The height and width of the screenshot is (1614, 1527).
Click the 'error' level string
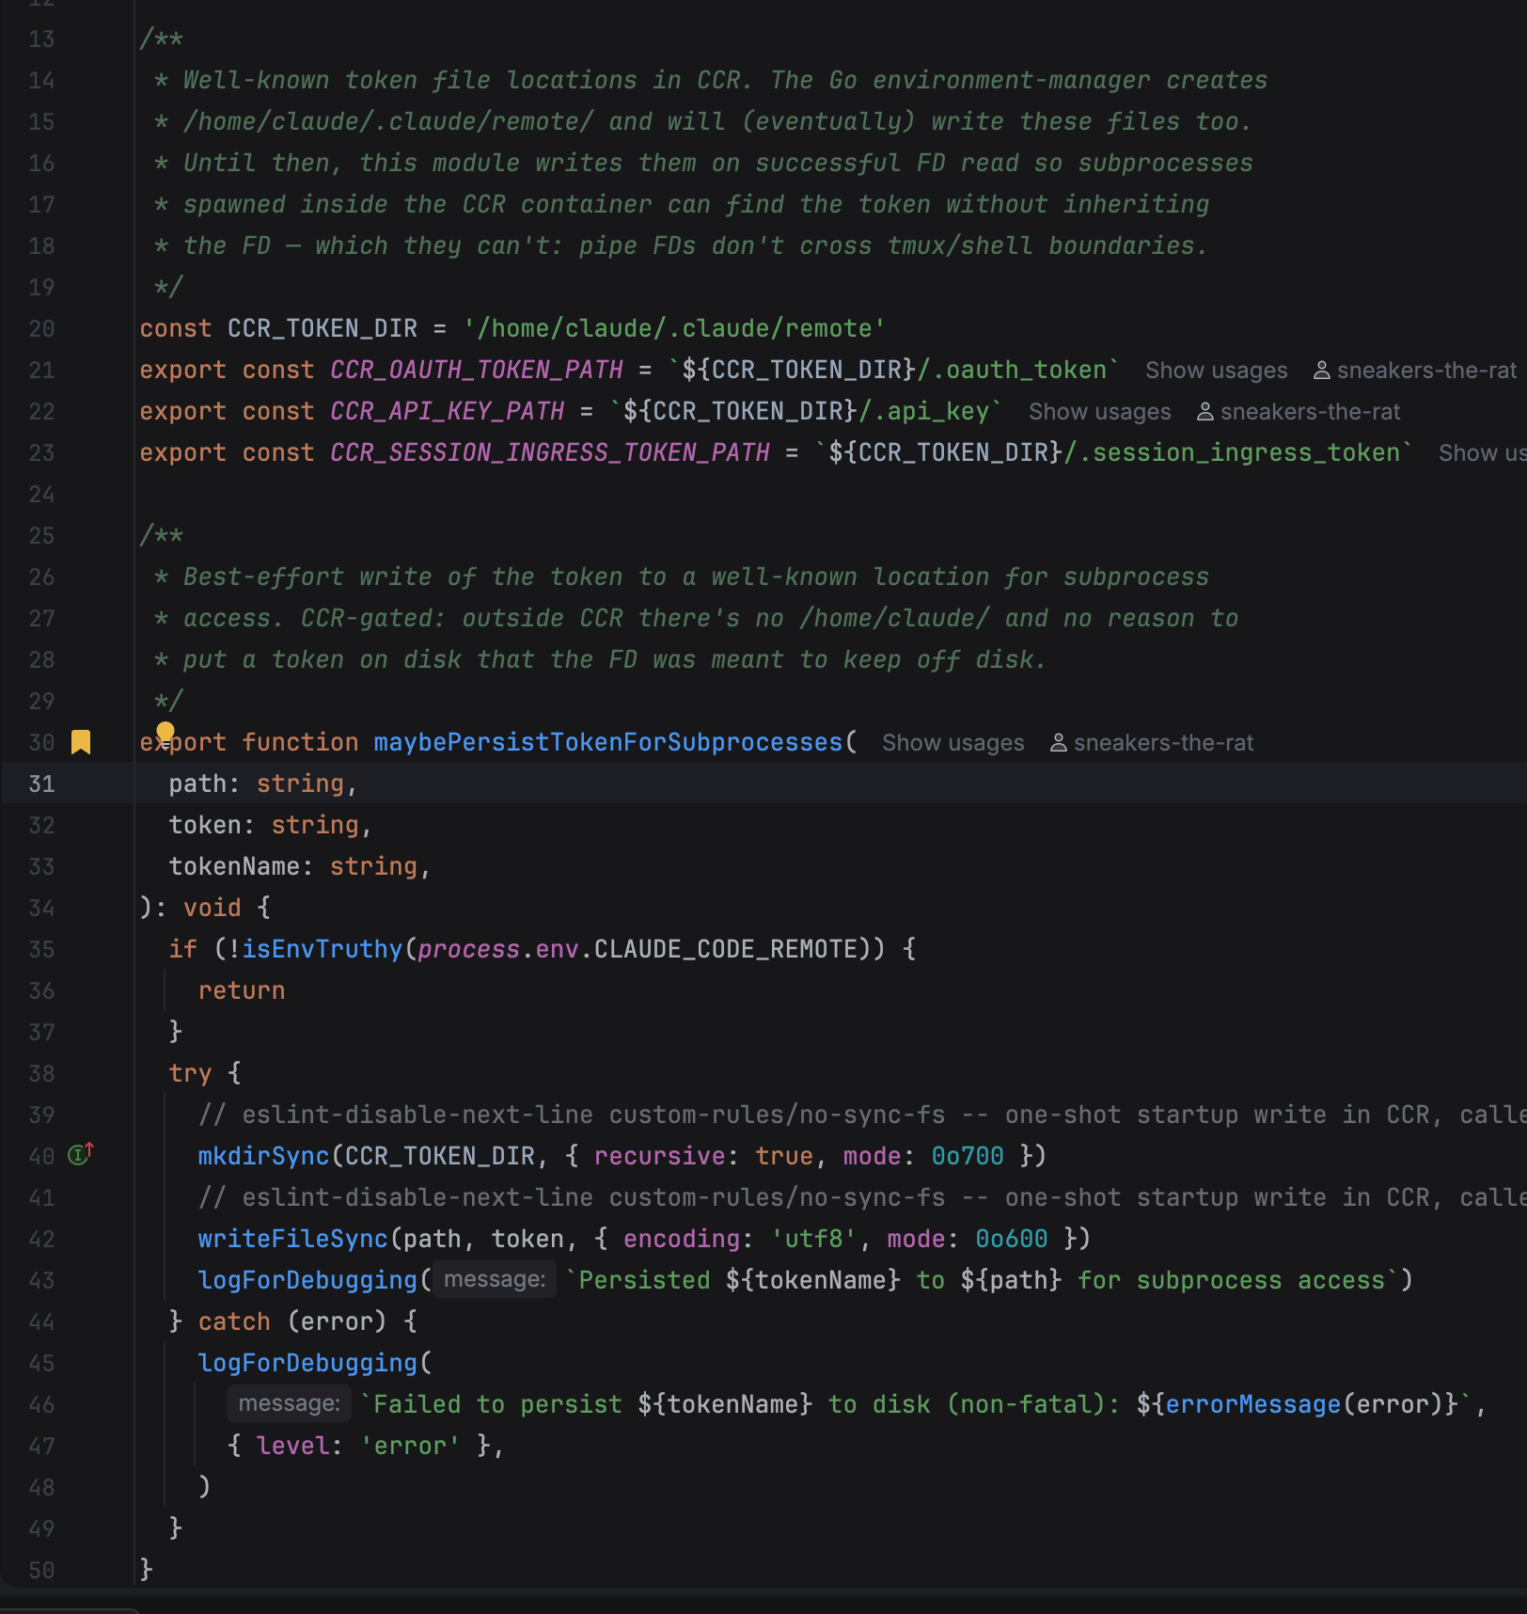point(411,1446)
